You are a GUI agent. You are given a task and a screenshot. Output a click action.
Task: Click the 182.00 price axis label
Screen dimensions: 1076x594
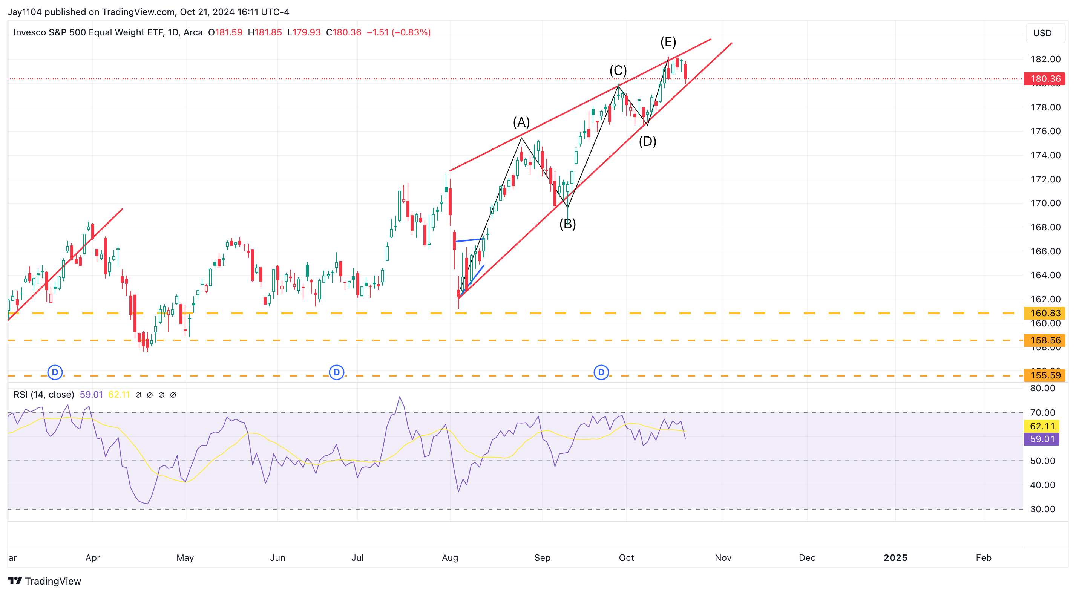1045,59
